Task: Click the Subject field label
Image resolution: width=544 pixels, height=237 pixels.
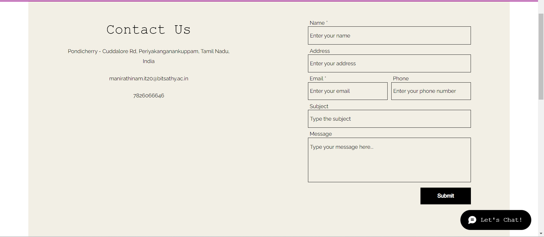Action: pyautogui.click(x=319, y=106)
